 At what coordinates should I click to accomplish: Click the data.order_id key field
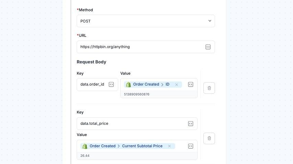pos(91,85)
